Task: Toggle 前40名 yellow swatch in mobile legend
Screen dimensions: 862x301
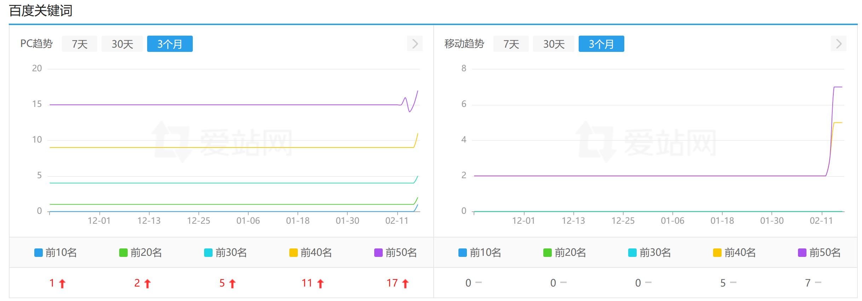Action: tap(717, 253)
